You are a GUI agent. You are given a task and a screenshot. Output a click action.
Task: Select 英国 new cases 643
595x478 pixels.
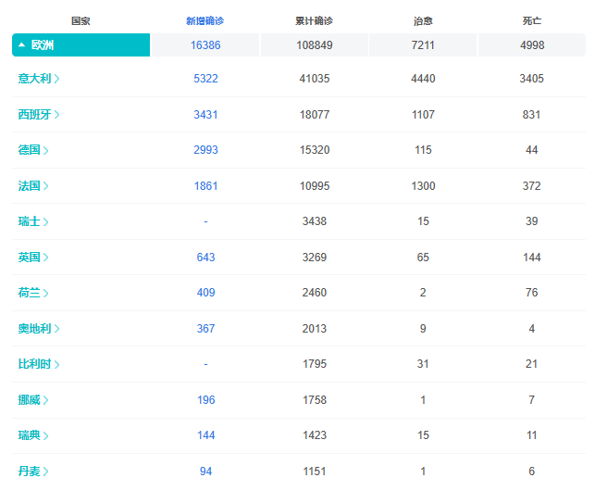(x=205, y=258)
